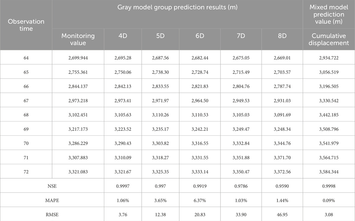
Task: Select the RMSE row label
Action: tap(52, 215)
